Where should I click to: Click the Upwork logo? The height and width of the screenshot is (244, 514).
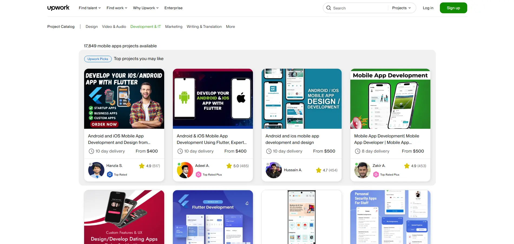pyautogui.click(x=58, y=8)
